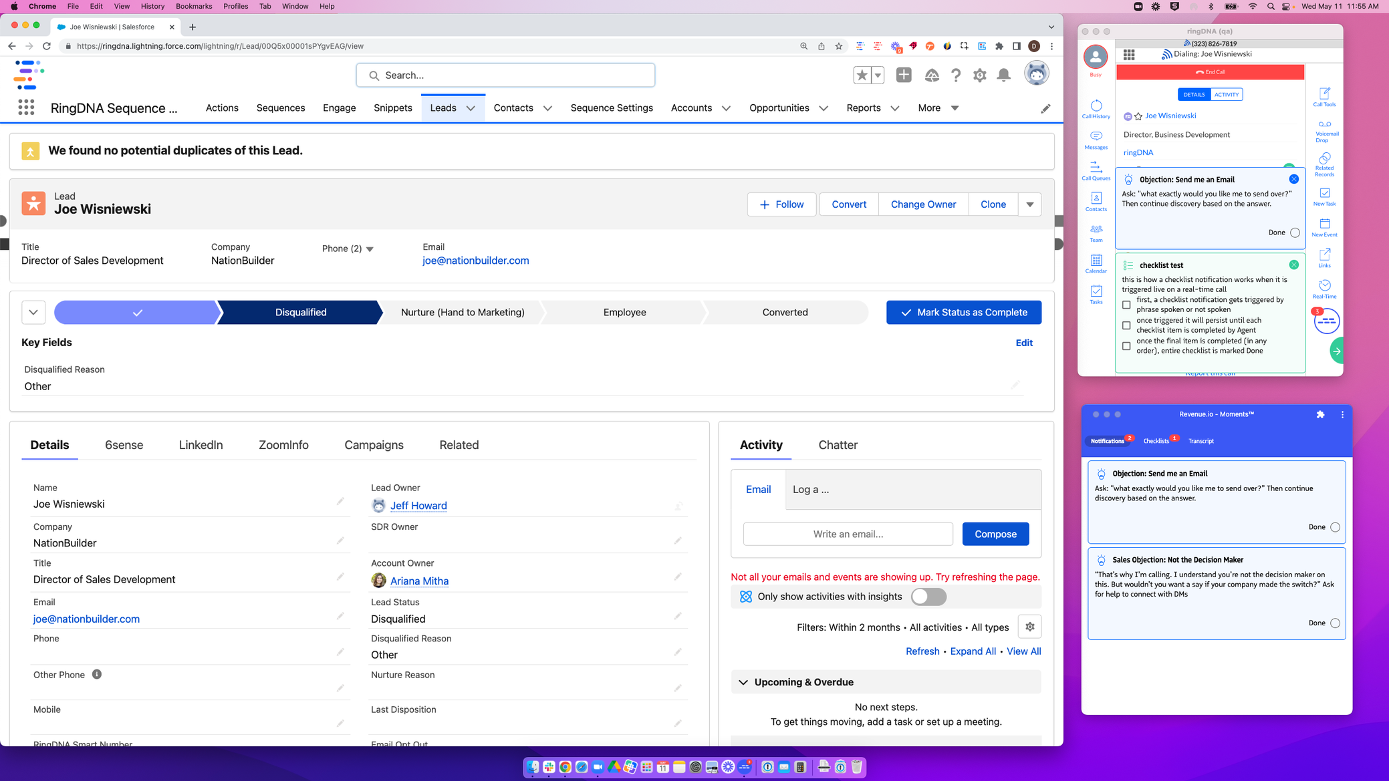Check 'once the final item is completed' item
1389x781 pixels.
tap(1126, 346)
